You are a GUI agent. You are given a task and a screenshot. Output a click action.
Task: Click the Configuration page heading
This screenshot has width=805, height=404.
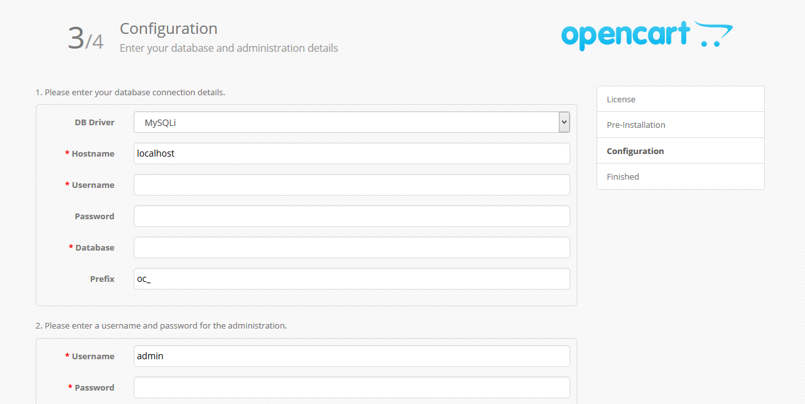169,29
